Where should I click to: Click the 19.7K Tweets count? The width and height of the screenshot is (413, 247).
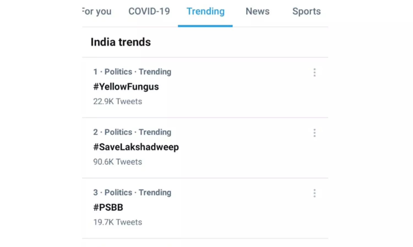(118, 222)
